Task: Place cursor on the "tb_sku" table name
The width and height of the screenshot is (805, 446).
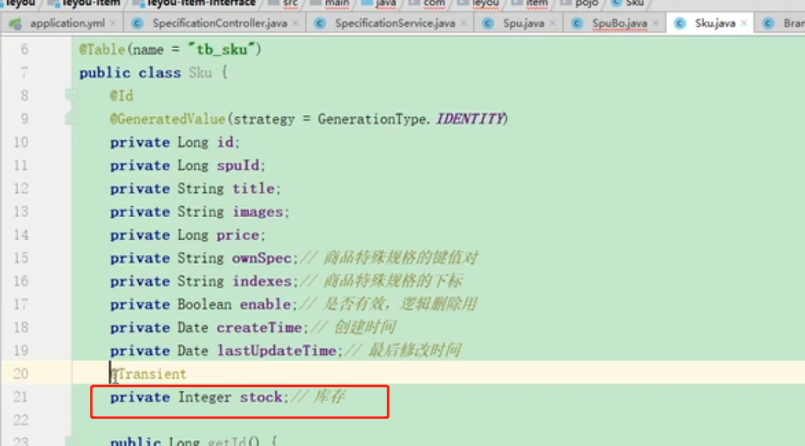Action: click(x=221, y=49)
